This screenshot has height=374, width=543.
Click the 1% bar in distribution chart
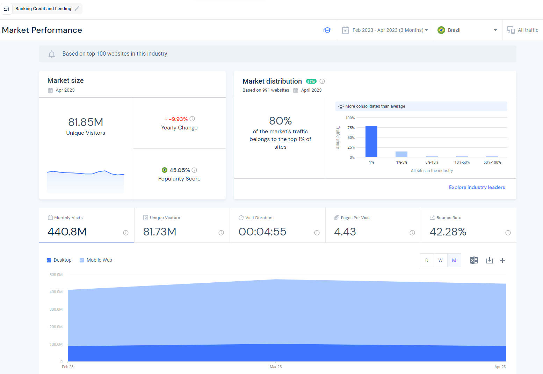click(x=371, y=141)
